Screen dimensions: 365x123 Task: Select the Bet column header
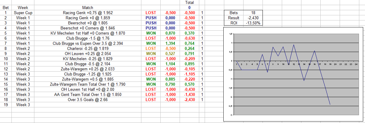tap(6, 8)
